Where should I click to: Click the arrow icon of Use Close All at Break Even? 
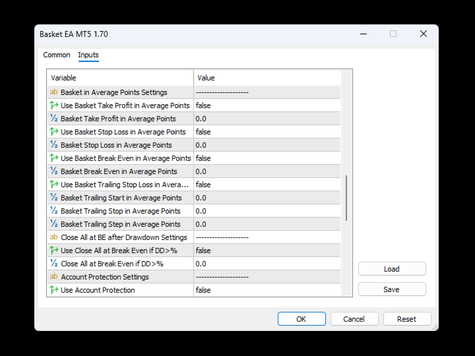pyautogui.click(x=53, y=251)
